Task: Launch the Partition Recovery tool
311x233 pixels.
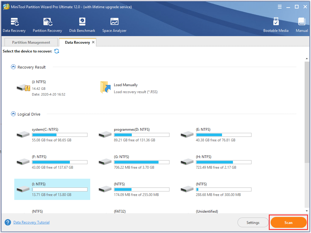Action: pyautogui.click(x=47, y=25)
